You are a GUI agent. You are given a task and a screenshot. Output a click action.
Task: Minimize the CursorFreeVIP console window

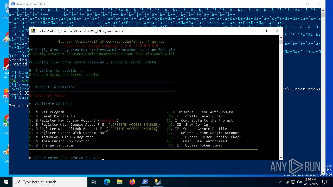pos(254,31)
